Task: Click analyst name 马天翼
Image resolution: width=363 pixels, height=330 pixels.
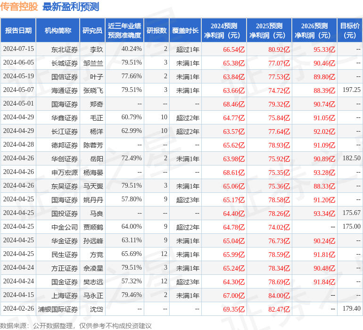Action: click(x=93, y=186)
